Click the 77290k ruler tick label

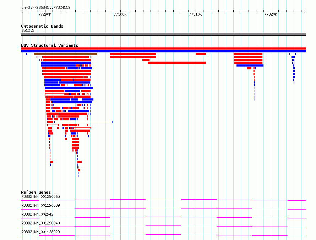click(x=45, y=14)
